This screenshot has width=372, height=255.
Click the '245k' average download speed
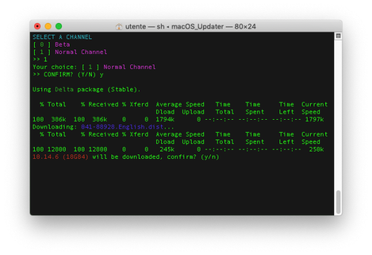point(167,150)
